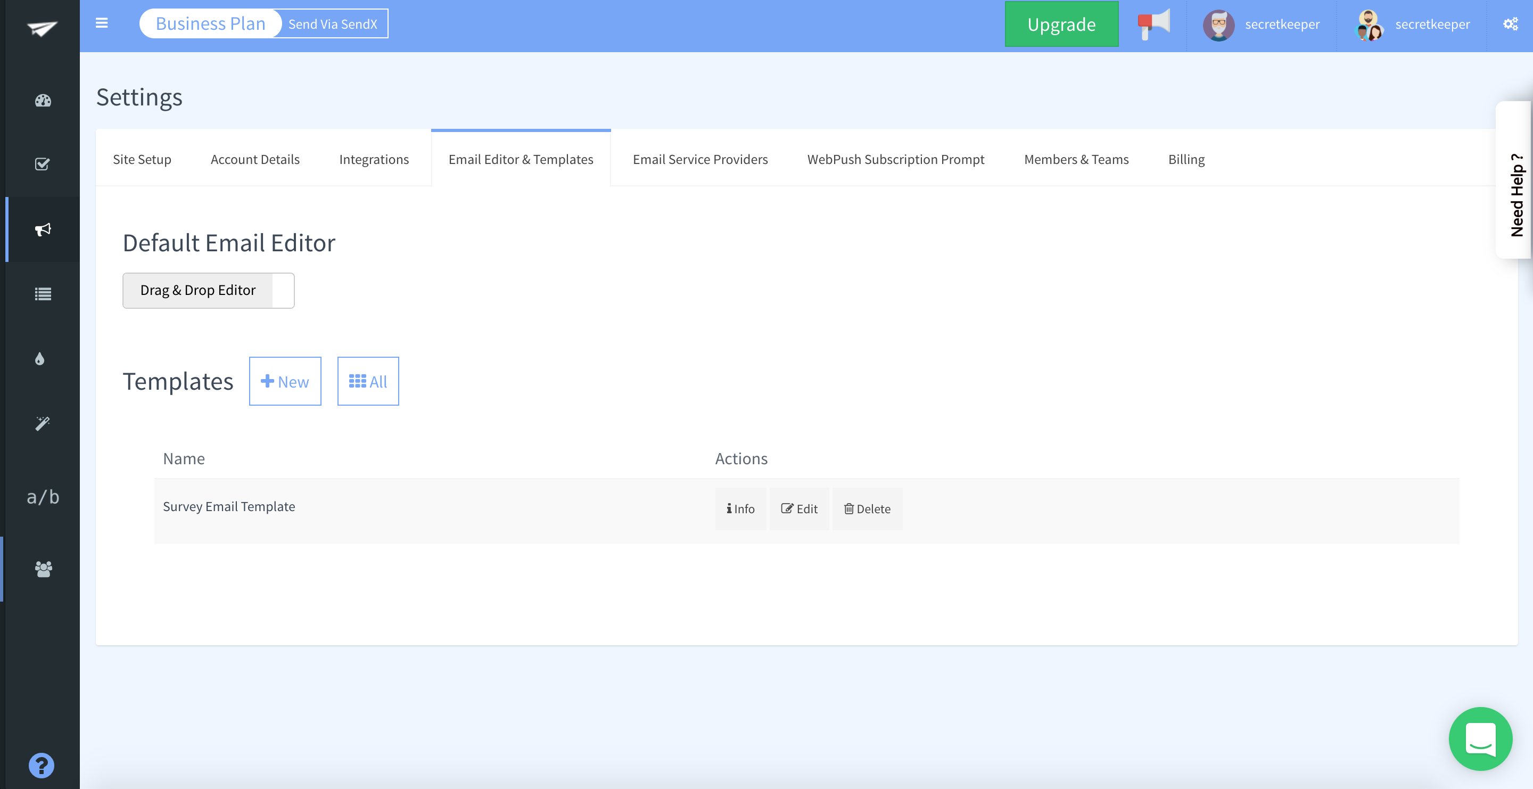Viewport: 1533px width, 789px height.
Task: Click the green Upgrade button
Action: (x=1061, y=24)
